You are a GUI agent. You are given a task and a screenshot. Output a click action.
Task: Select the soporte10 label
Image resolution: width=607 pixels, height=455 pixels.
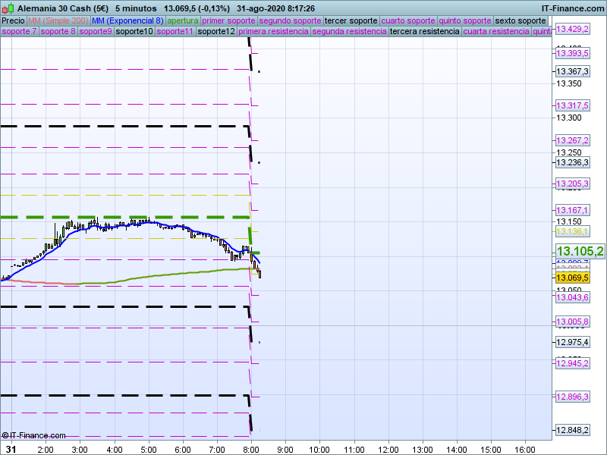134,32
